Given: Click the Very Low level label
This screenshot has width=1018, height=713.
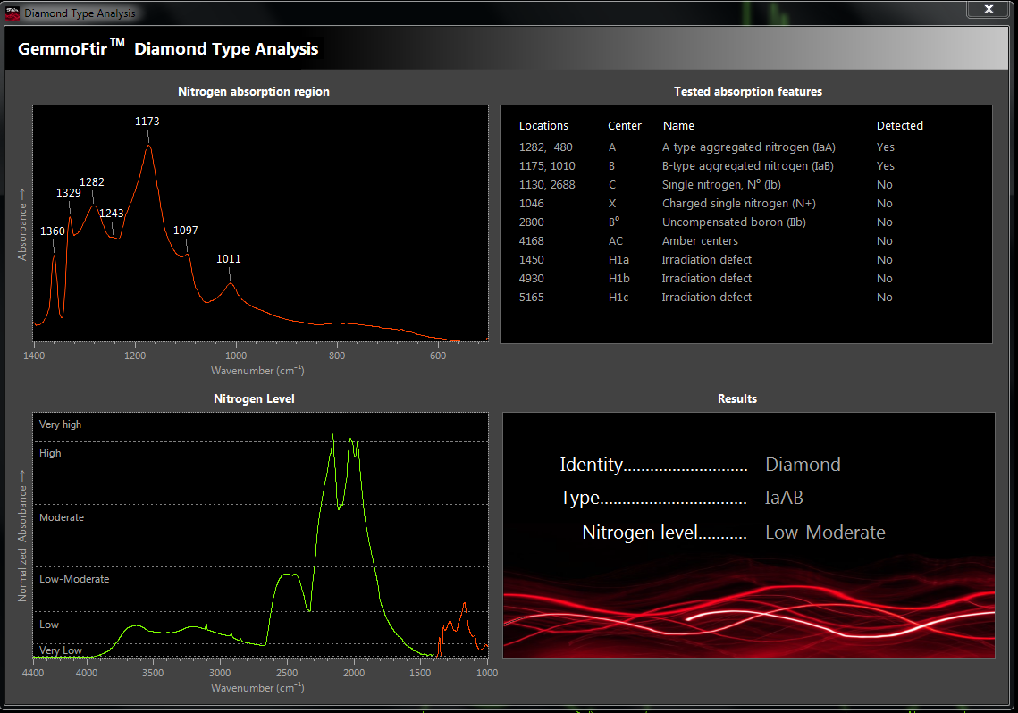Looking at the screenshot, I should tap(60, 650).
